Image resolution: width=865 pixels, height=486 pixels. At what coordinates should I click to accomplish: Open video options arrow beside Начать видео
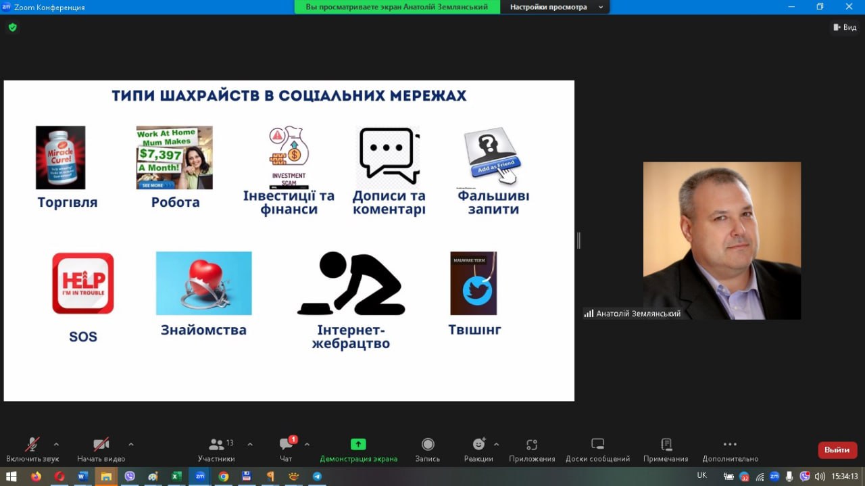pyautogui.click(x=130, y=444)
